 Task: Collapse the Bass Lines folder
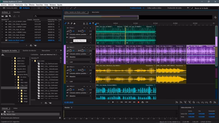click(x=32, y=61)
